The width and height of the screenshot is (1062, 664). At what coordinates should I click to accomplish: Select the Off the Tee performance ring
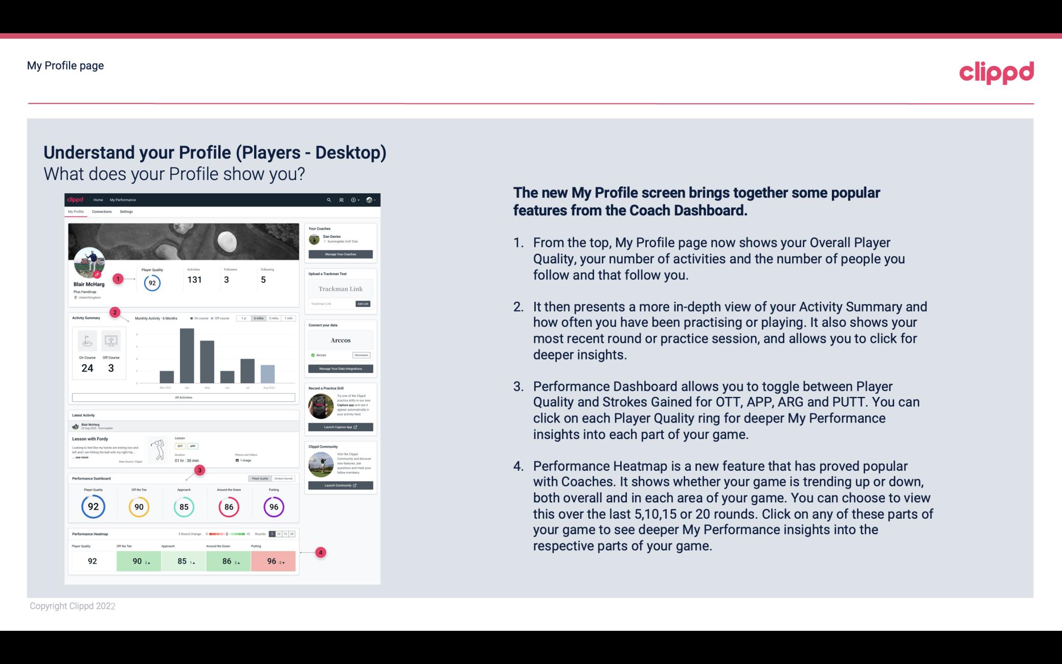coord(138,505)
